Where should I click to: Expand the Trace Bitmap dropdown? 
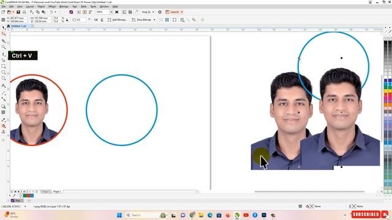154,20
